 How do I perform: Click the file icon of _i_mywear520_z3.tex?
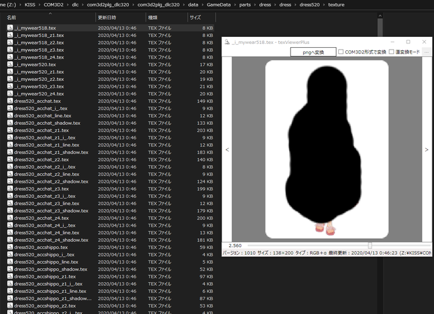(x=10, y=86)
